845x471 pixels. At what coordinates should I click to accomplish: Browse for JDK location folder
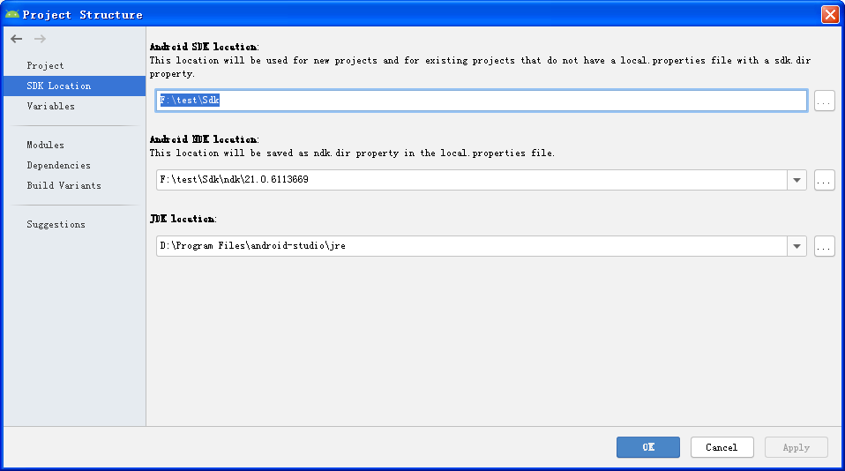coord(824,246)
